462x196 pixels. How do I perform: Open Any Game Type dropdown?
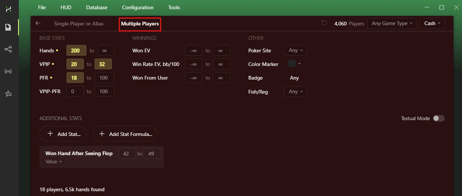pyautogui.click(x=392, y=23)
